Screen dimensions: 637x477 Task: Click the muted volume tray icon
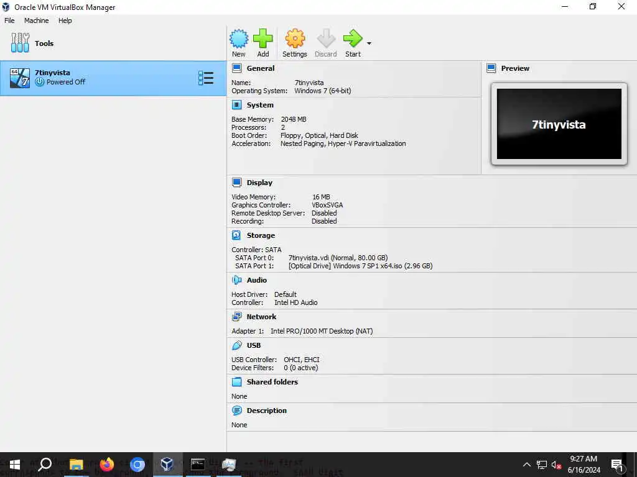556,465
